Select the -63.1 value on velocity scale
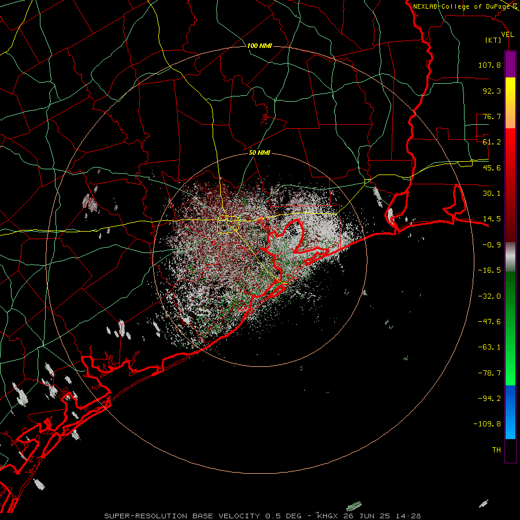This screenshot has height=520, width=520. (x=489, y=347)
